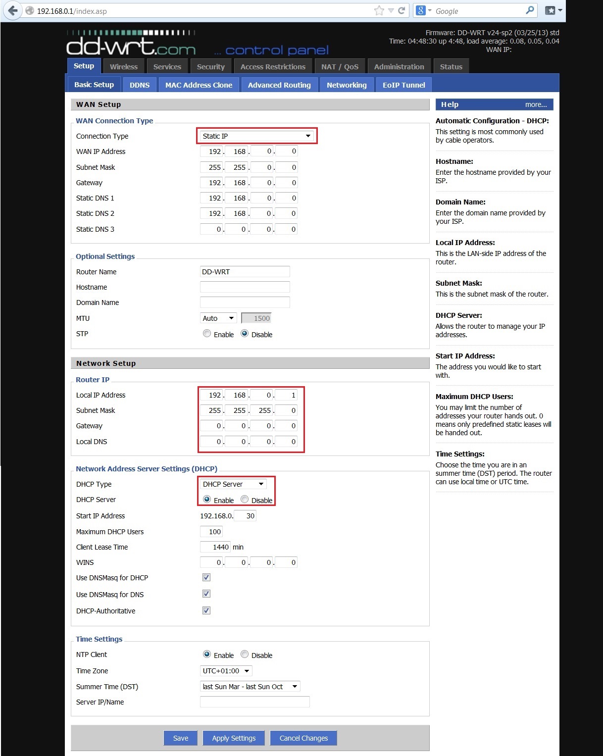
Task: Click the site identity globe icon
Action: (x=30, y=11)
